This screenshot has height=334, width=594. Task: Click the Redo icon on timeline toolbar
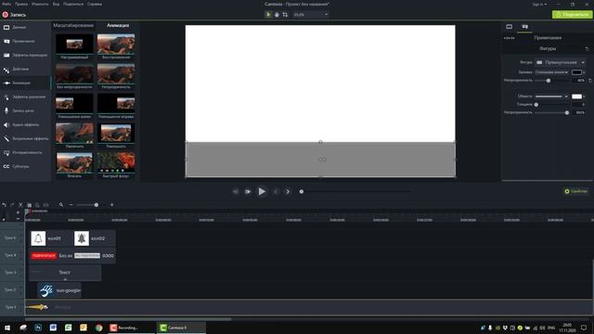(12, 205)
